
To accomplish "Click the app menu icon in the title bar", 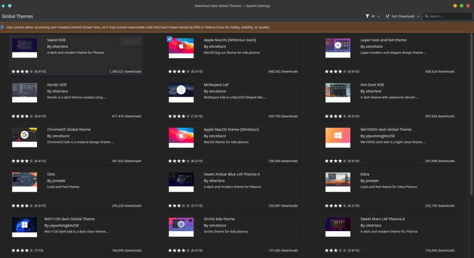I will tap(4, 6).
